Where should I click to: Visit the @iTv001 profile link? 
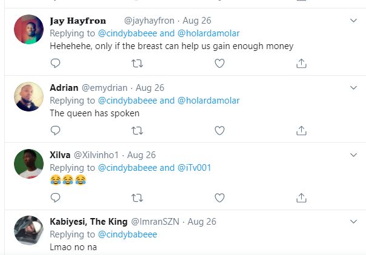click(194, 167)
